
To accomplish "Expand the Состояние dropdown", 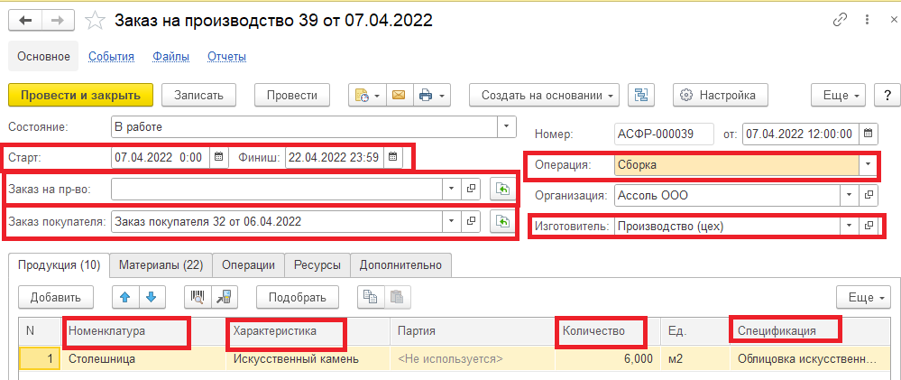I will click(506, 126).
